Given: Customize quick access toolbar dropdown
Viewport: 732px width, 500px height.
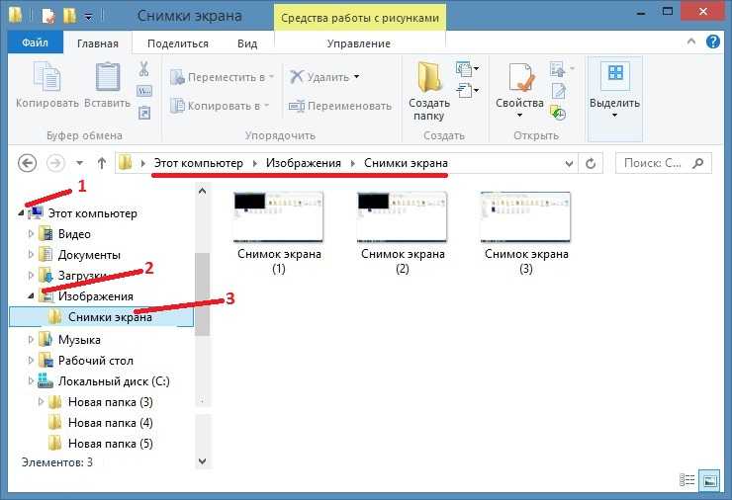Looking at the screenshot, I should pos(89,18).
